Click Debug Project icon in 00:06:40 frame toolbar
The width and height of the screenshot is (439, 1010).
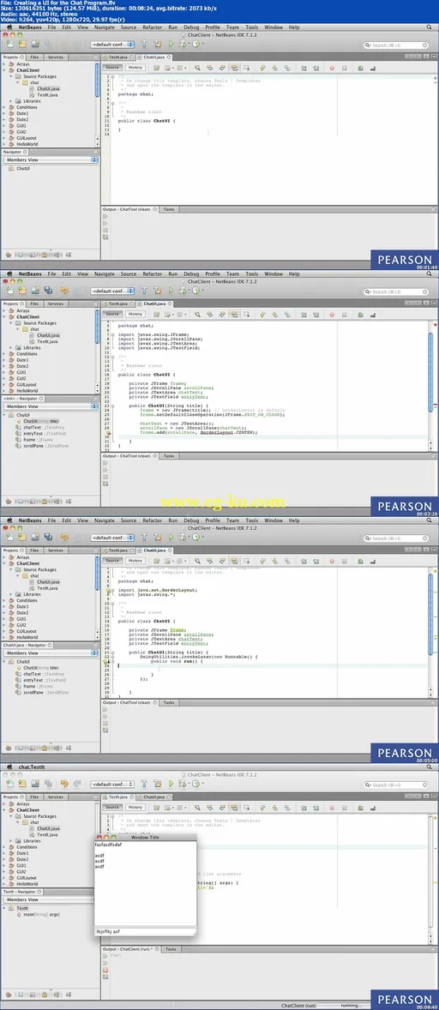183,785
